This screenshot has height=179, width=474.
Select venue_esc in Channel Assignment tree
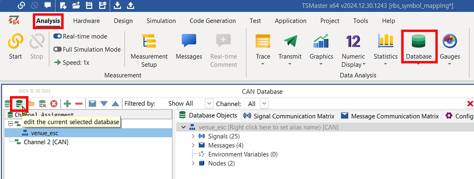(44, 133)
